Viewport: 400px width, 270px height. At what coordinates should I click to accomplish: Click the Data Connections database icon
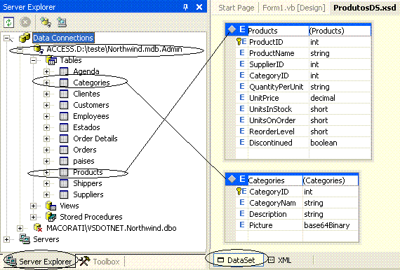pos(25,38)
